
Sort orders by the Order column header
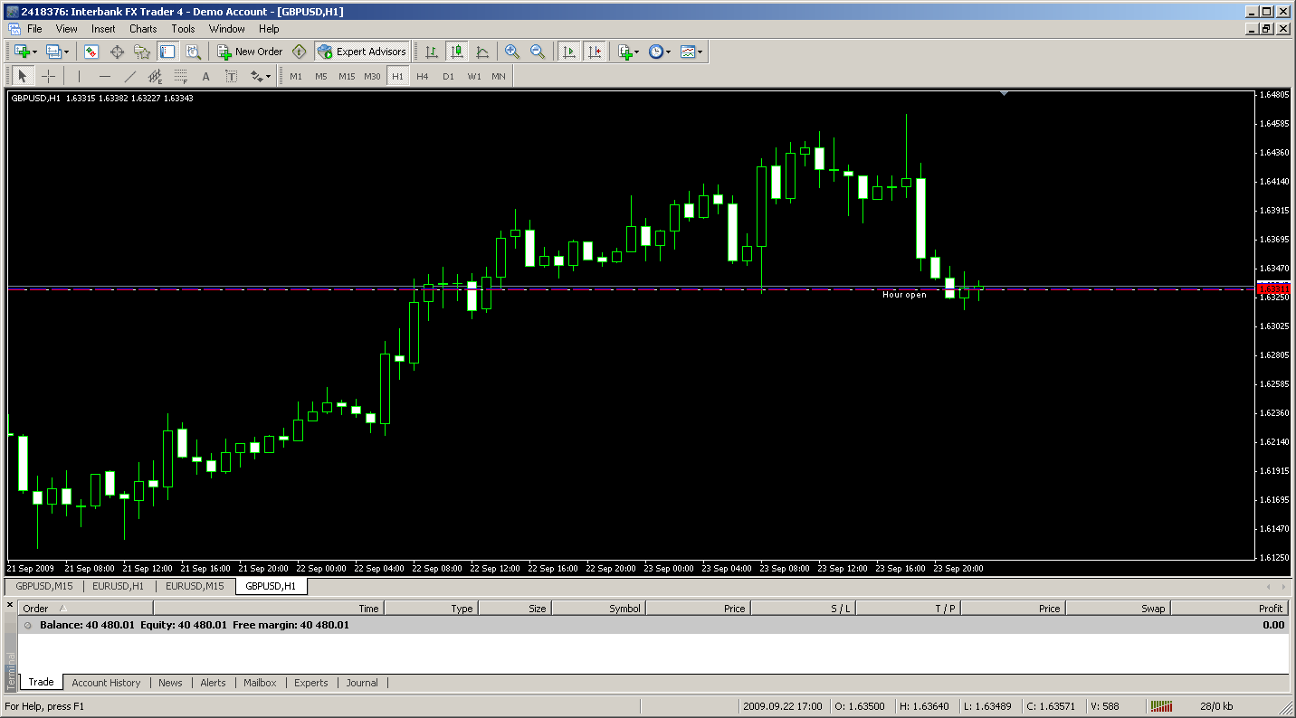pos(86,609)
